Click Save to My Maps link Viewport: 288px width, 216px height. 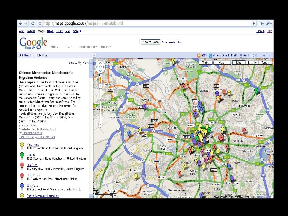click(x=79, y=63)
